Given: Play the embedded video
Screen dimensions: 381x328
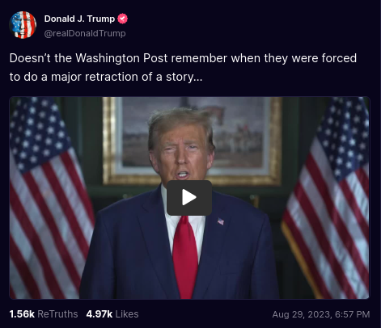Looking at the screenshot, I should point(189,198).
